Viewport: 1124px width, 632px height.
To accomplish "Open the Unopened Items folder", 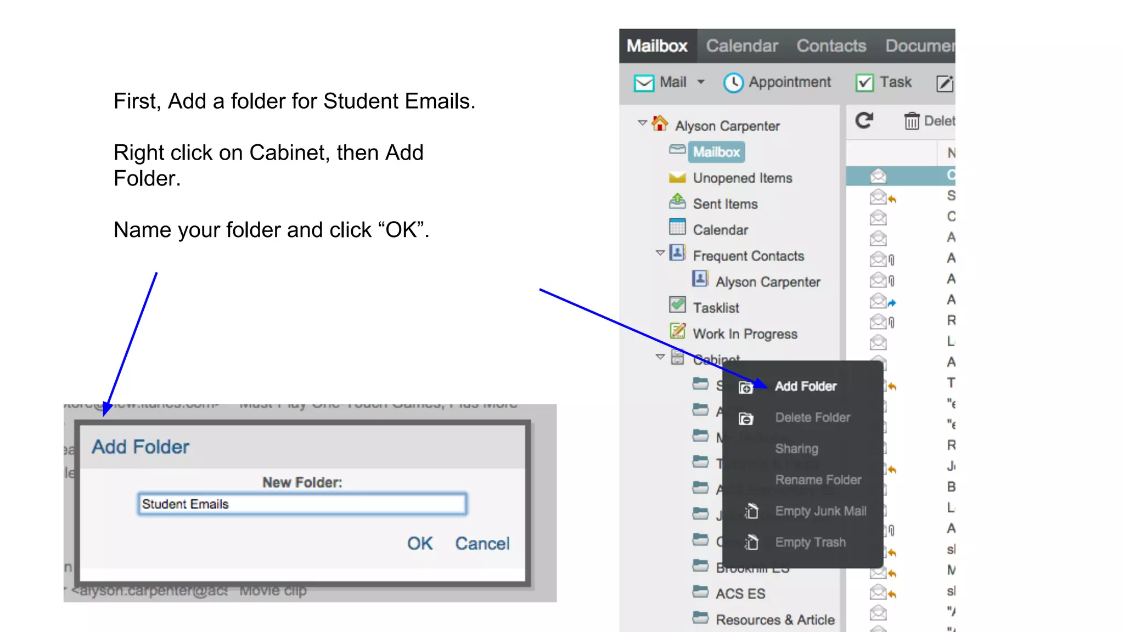I will point(742,178).
